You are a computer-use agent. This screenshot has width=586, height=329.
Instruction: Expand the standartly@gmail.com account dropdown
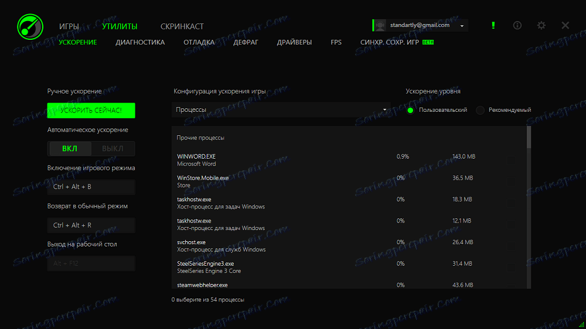[462, 26]
